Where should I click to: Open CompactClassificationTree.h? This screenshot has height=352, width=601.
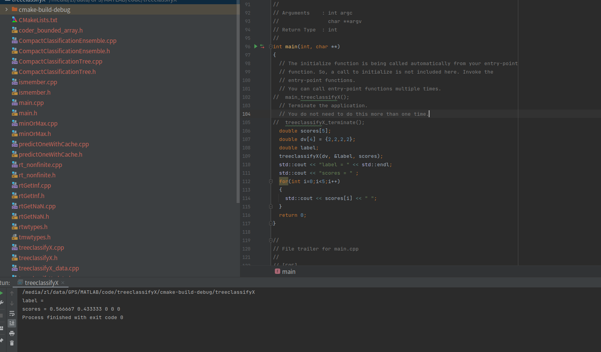[57, 72]
